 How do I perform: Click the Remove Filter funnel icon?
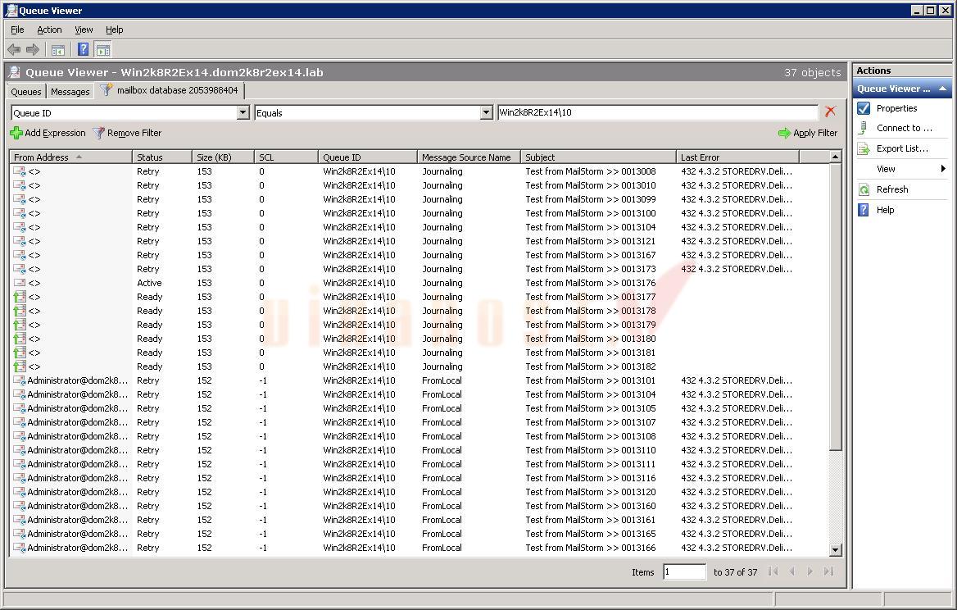point(99,133)
